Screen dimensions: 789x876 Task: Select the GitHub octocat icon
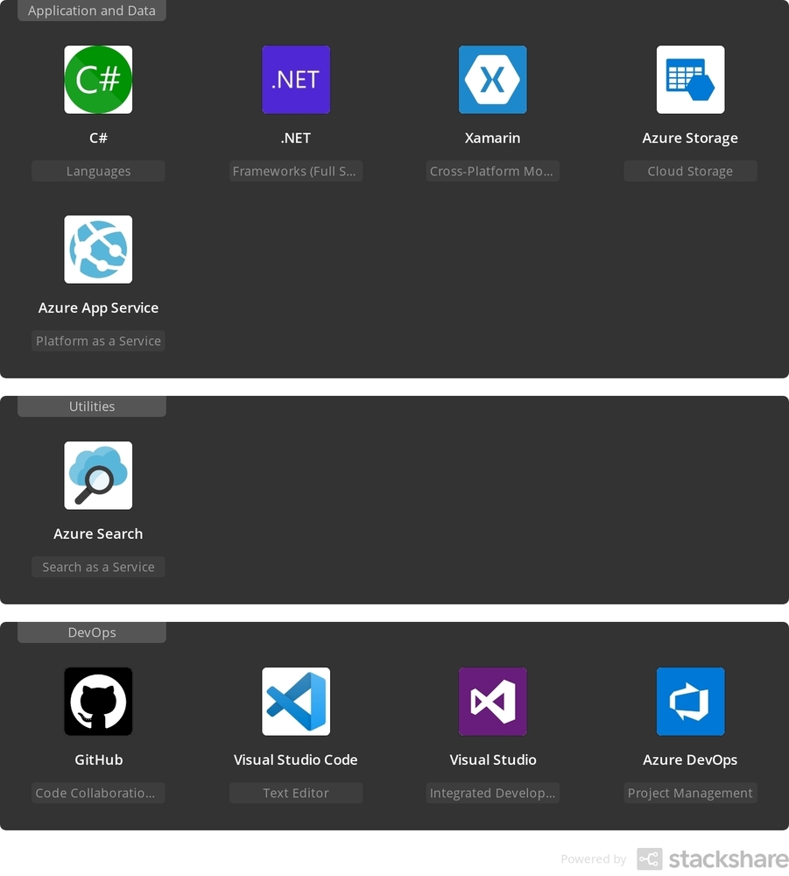[98, 702]
